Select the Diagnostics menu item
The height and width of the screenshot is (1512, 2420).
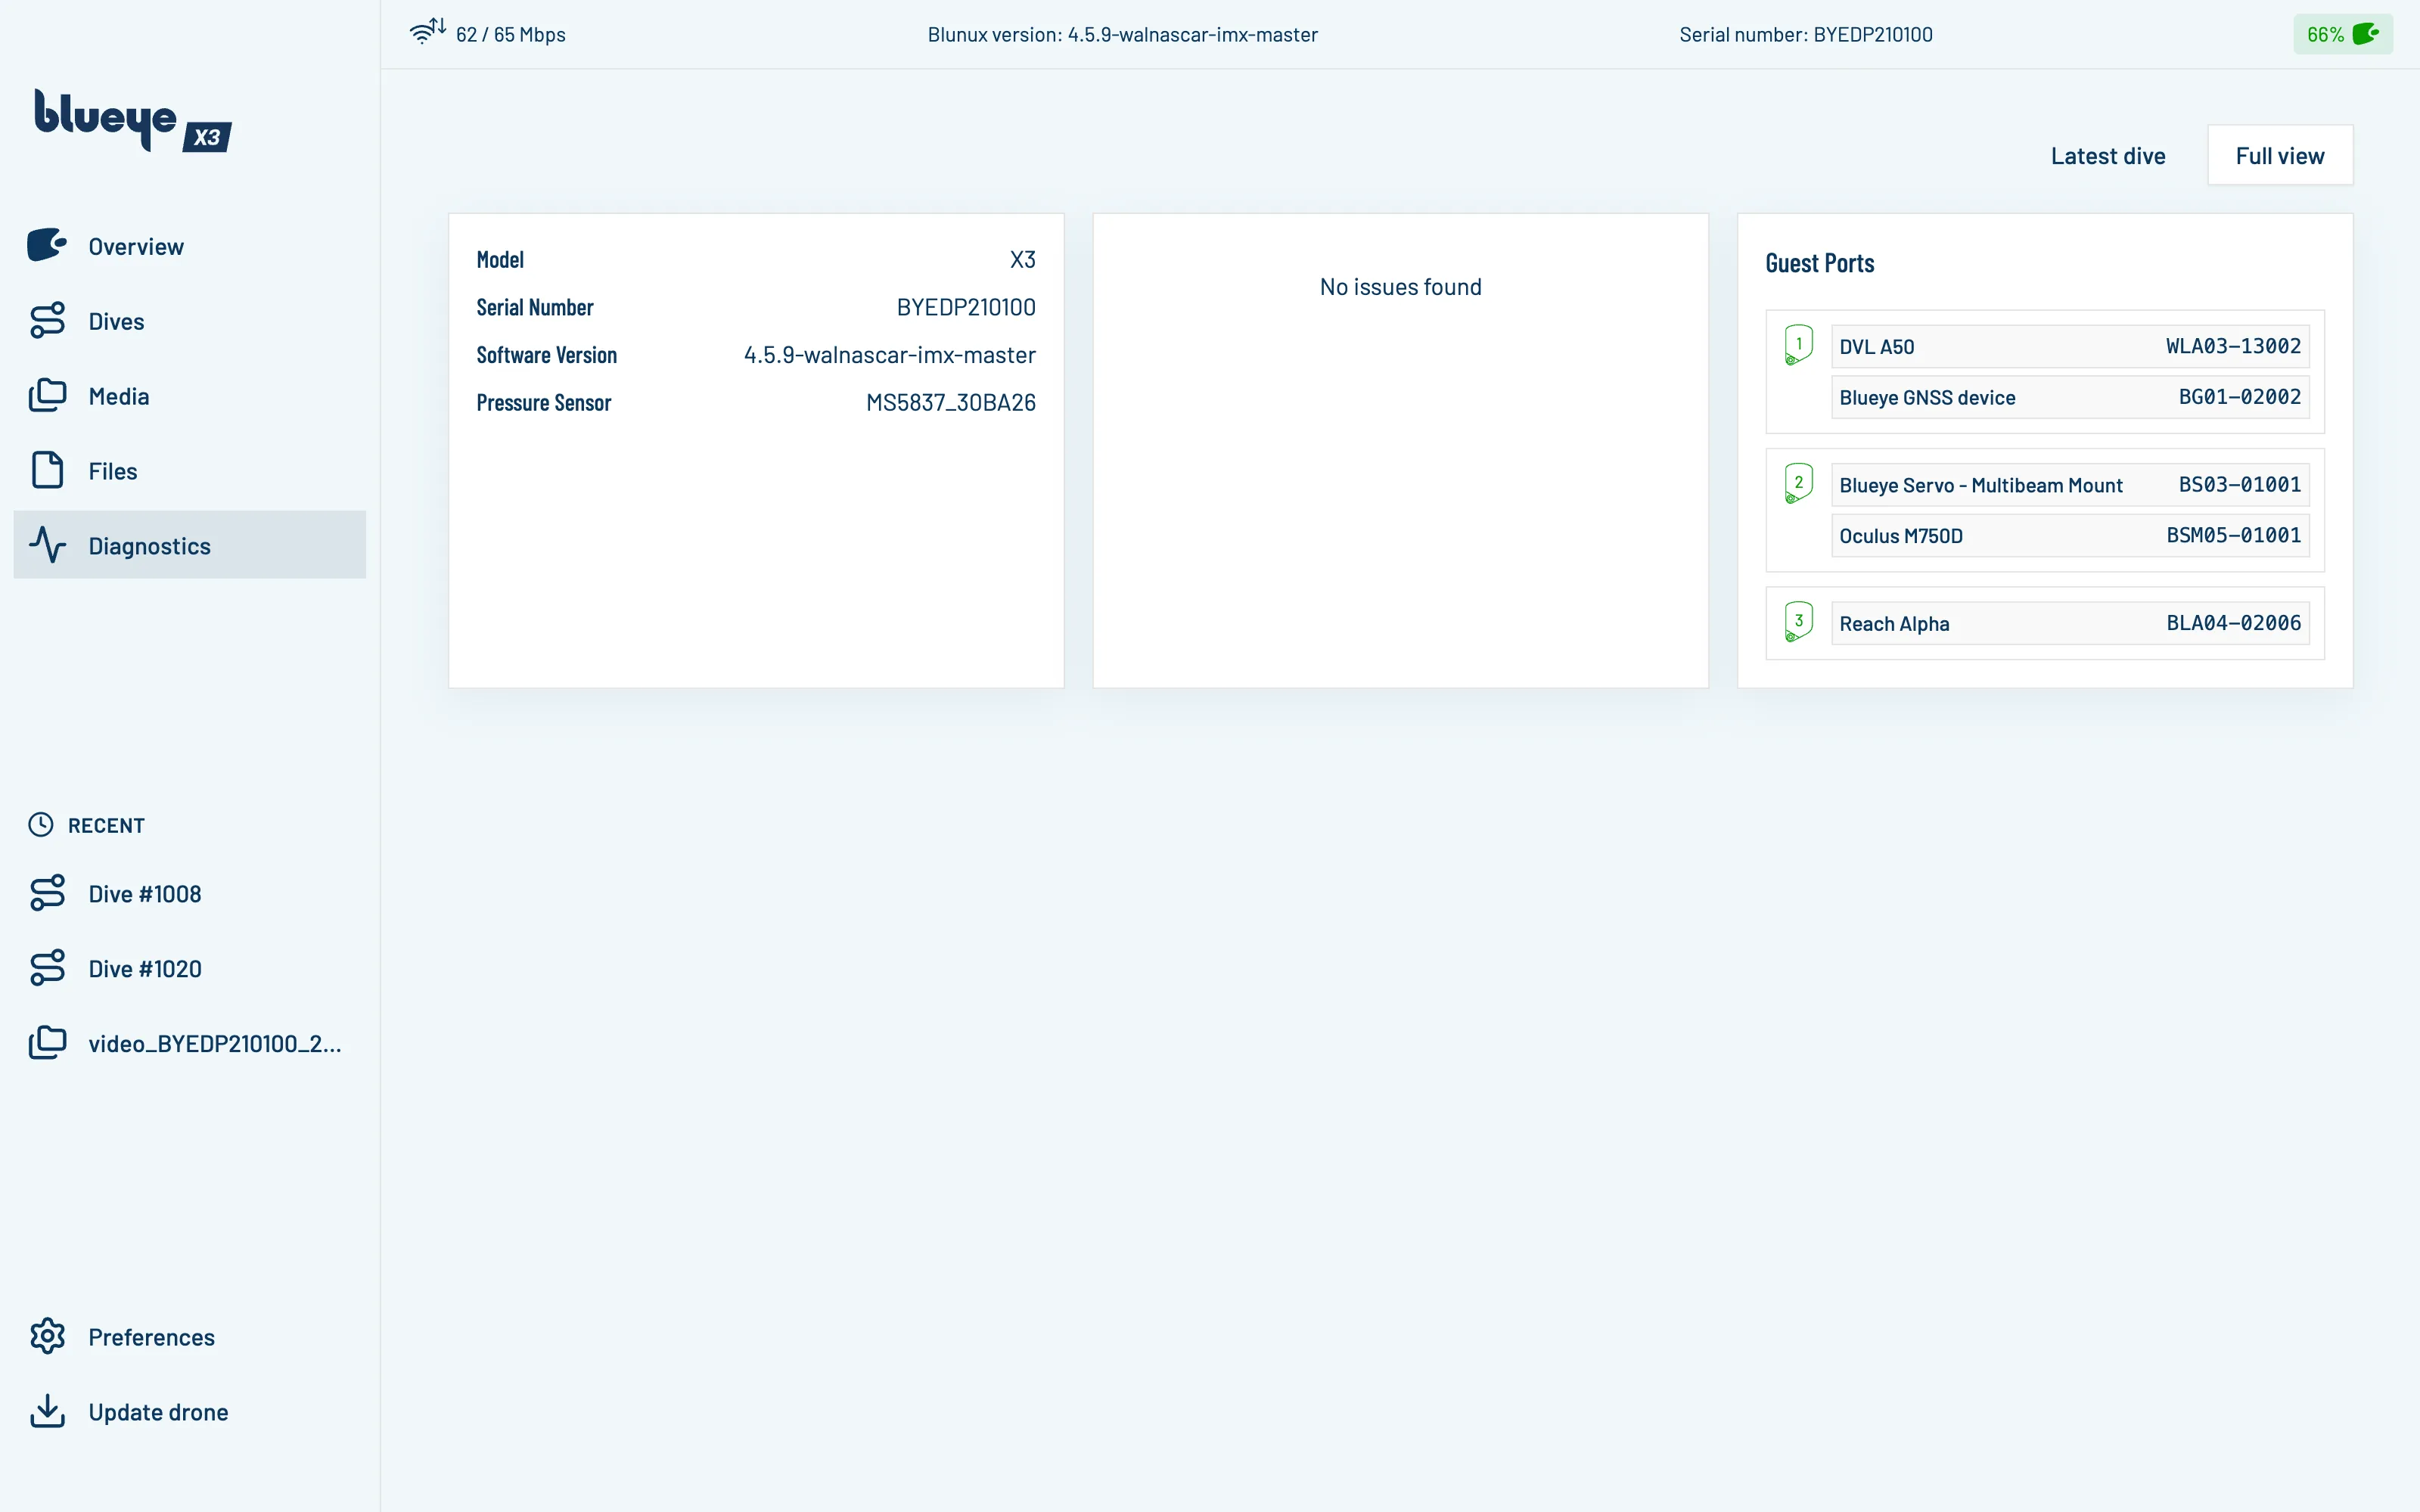pos(190,545)
